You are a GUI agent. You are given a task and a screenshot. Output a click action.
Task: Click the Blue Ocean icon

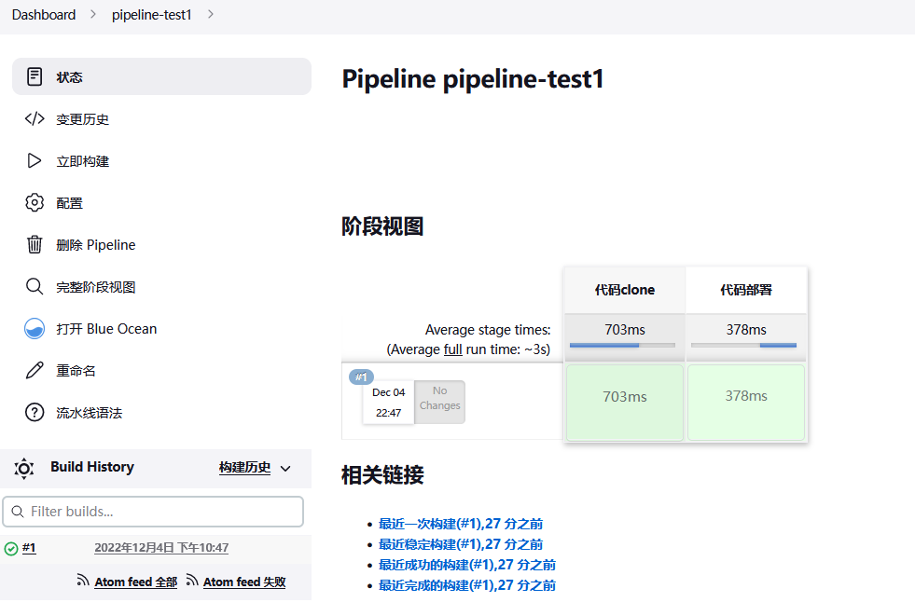click(x=35, y=328)
